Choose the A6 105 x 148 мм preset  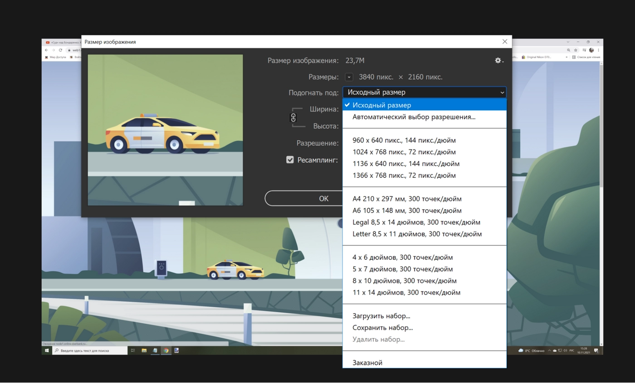424,211
